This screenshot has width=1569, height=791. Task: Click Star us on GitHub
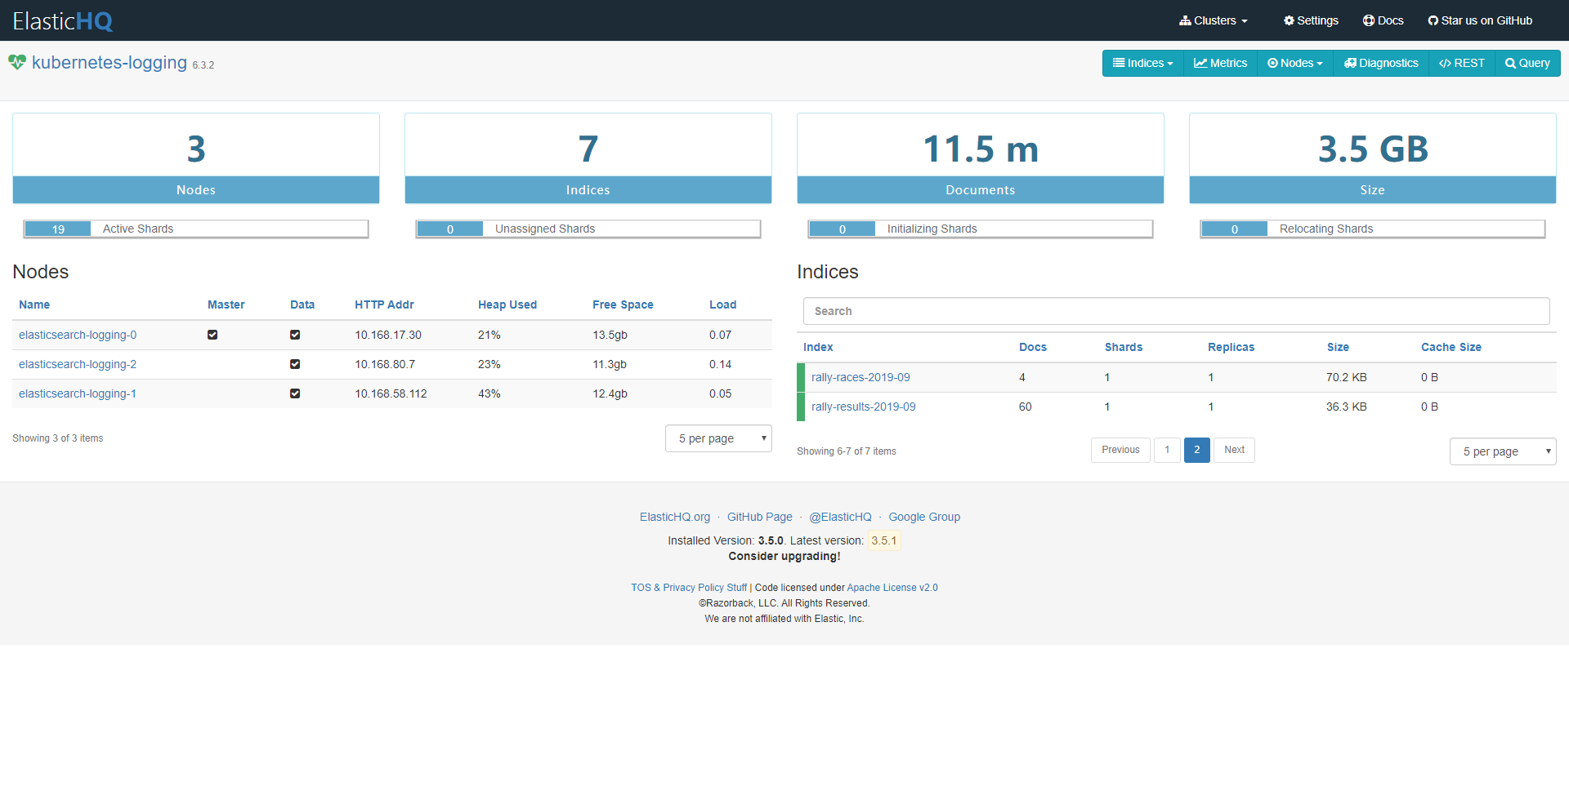pyautogui.click(x=1480, y=20)
